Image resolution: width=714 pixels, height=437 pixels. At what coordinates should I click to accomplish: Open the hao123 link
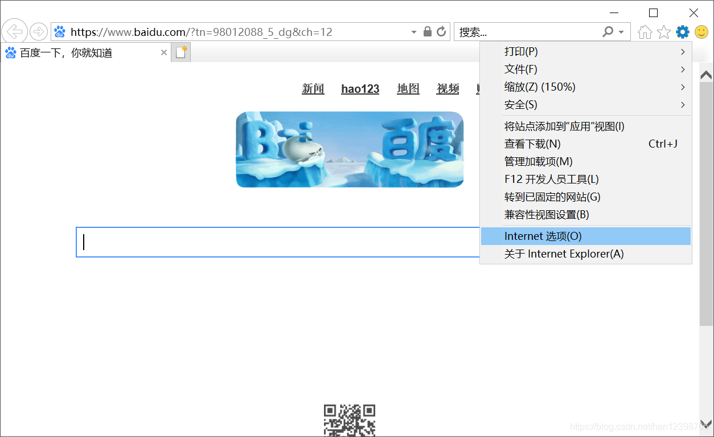[x=360, y=89]
